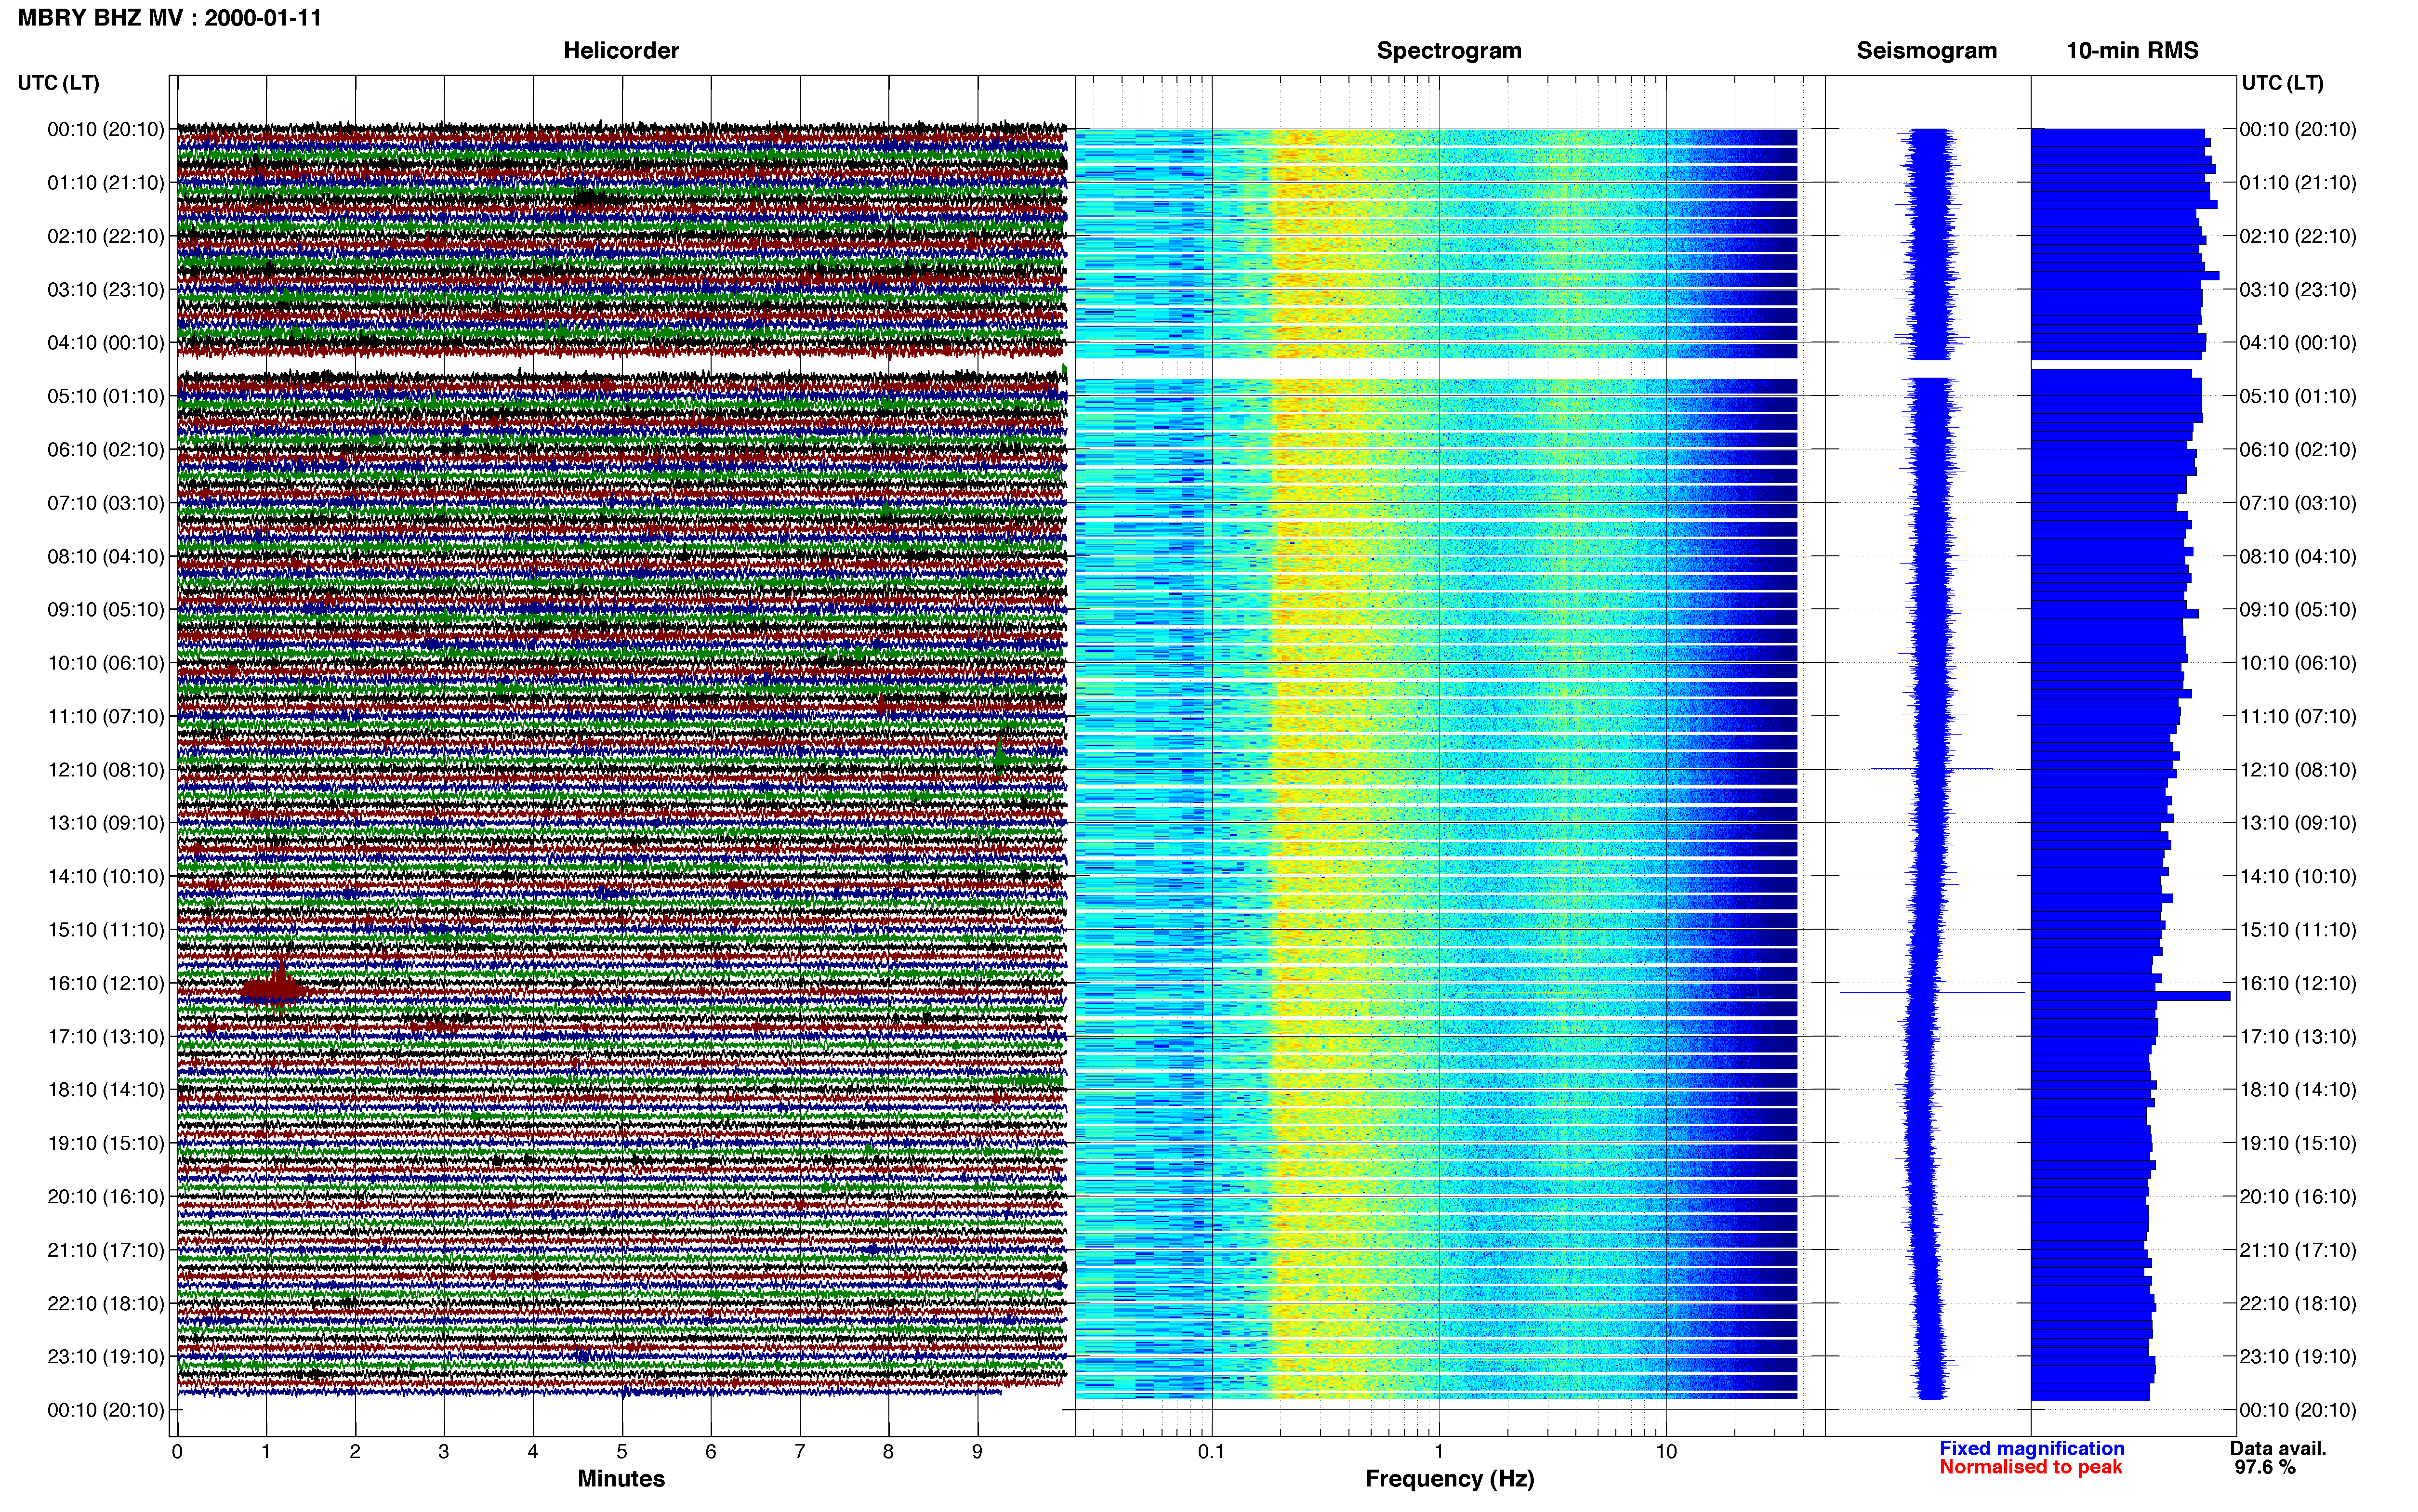Viewport: 2418px width, 1512px height.
Task: Click the left '14:10 (10:10)' time label
Action: (106, 877)
